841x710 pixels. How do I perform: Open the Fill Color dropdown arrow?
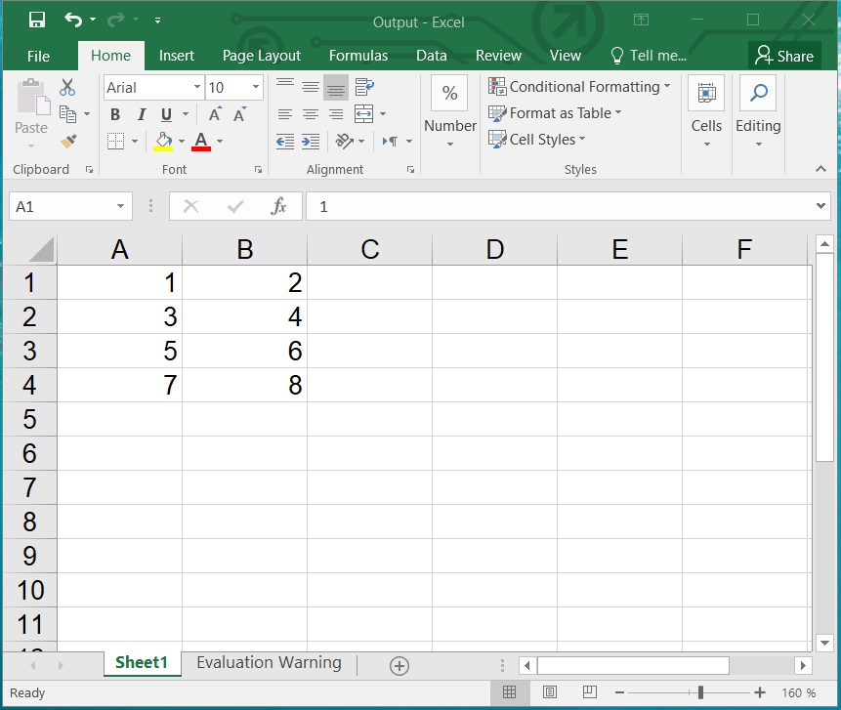click(180, 142)
